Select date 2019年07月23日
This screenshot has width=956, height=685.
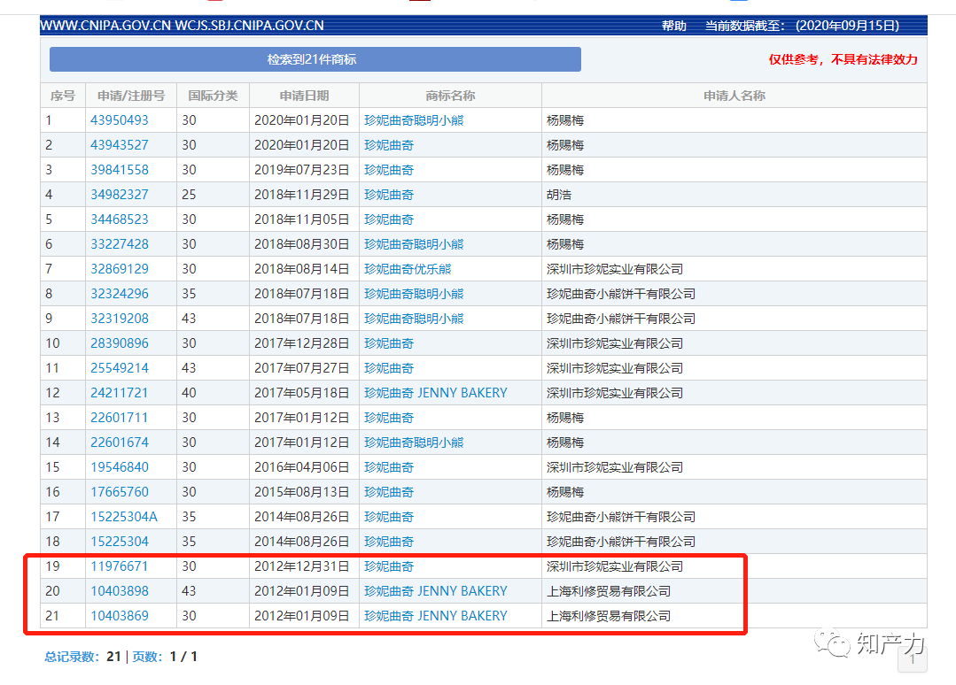pyautogui.click(x=302, y=170)
